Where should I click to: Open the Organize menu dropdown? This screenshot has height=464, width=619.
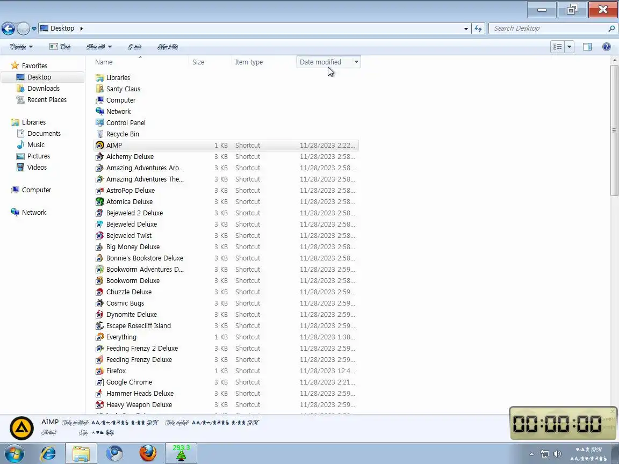click(x=21, y=47)
